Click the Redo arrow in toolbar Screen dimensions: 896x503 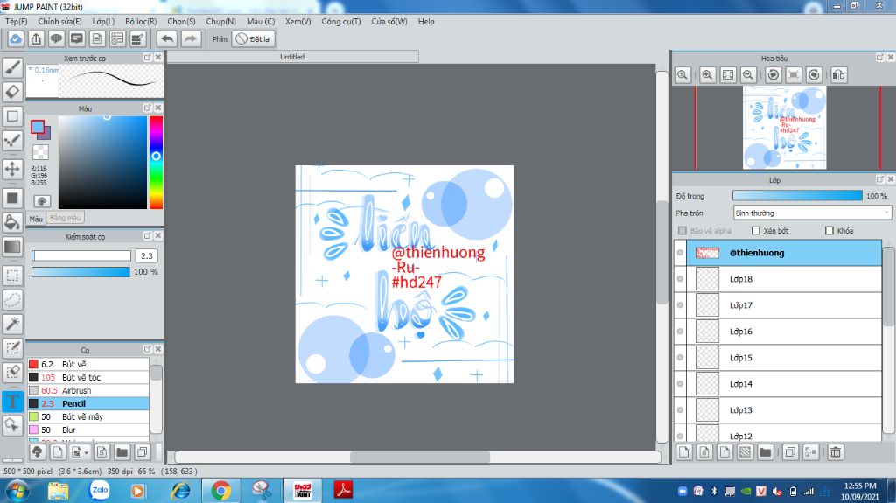(x=190, y=38)
